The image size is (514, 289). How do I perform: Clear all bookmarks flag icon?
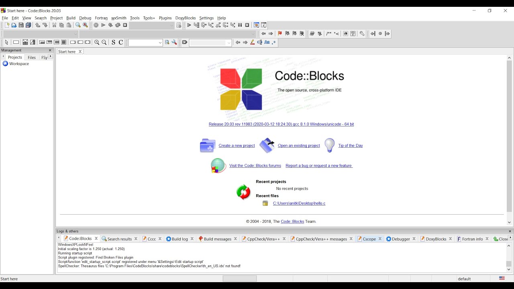coord(302,34)
